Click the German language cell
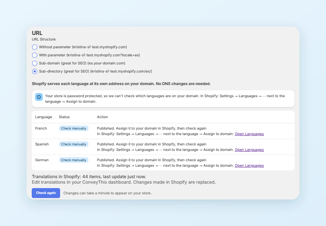Screen dimensions: 326x226 [42, 160]
